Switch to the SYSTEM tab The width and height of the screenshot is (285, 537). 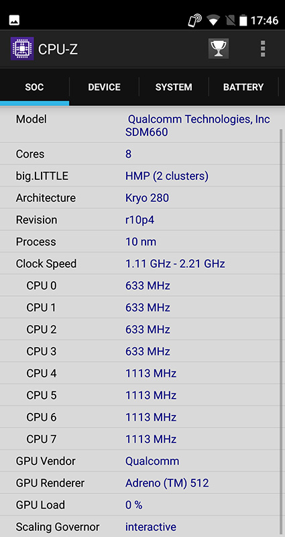click(174, 87)
